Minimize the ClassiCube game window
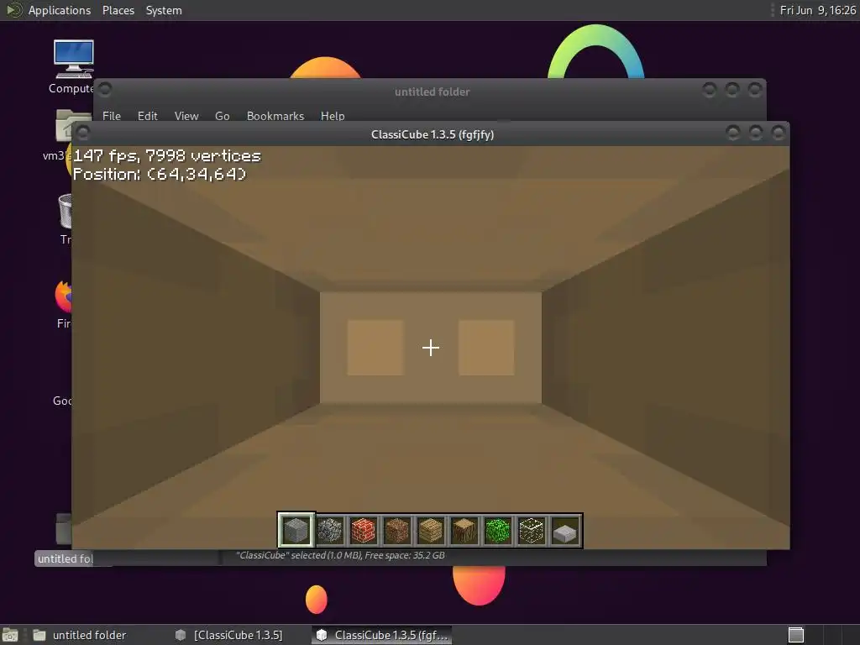 coord(732,132)
